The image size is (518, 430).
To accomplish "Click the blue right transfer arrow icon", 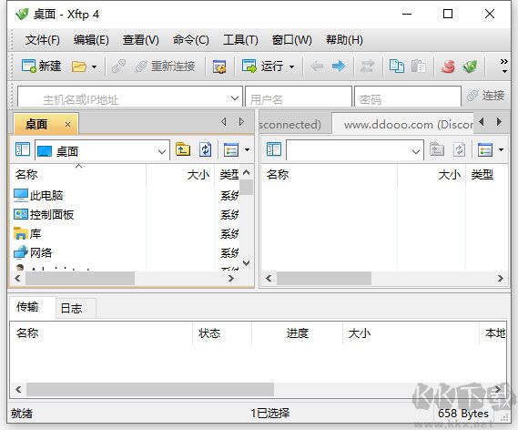I will 339,67.
